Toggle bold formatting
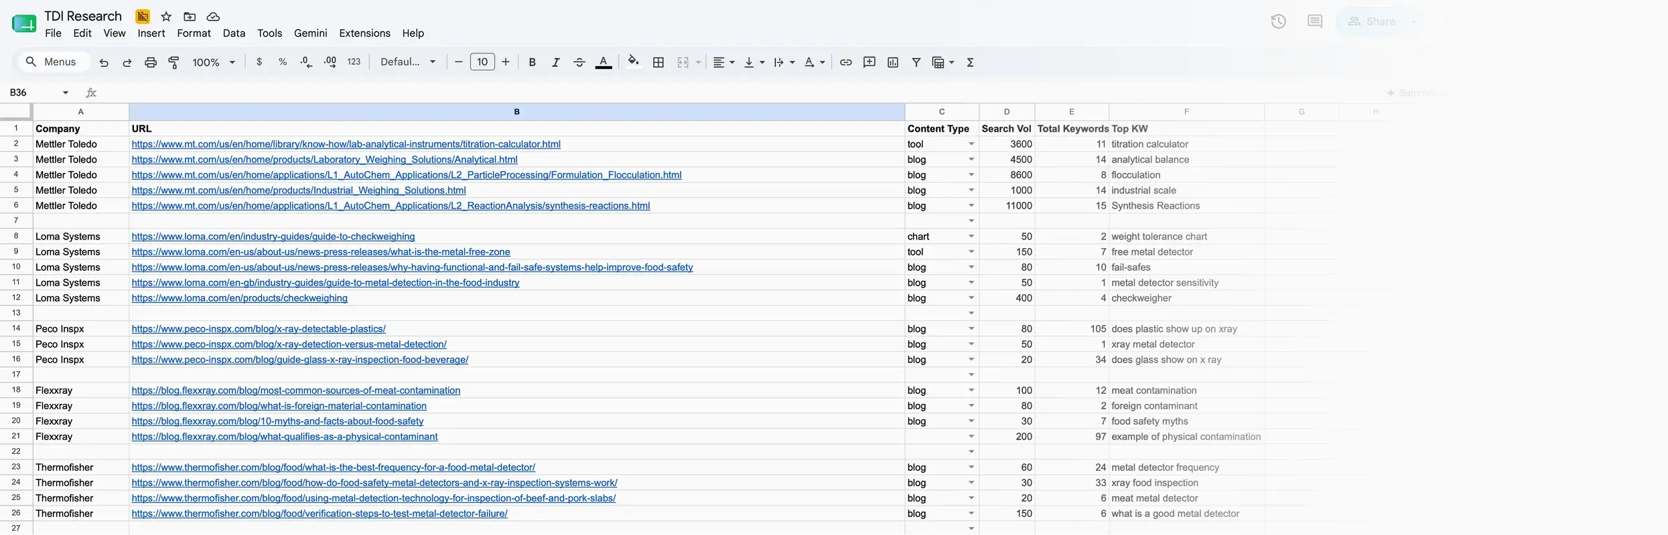Screen dimensions: 1668x535 [x=532, y=62]
